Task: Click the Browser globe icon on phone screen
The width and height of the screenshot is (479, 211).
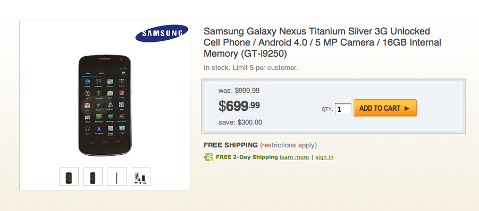Action: point(87,82)
